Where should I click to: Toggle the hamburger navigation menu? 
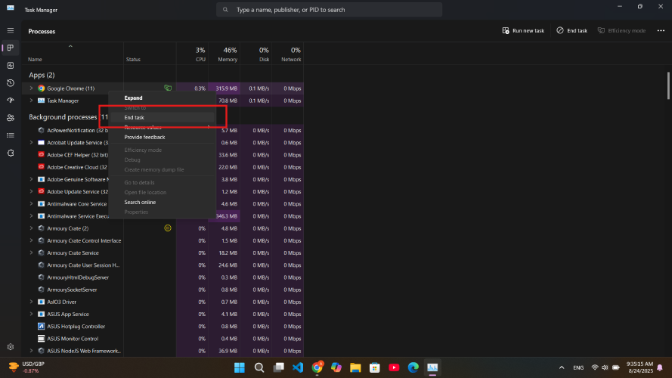(11, 30)
